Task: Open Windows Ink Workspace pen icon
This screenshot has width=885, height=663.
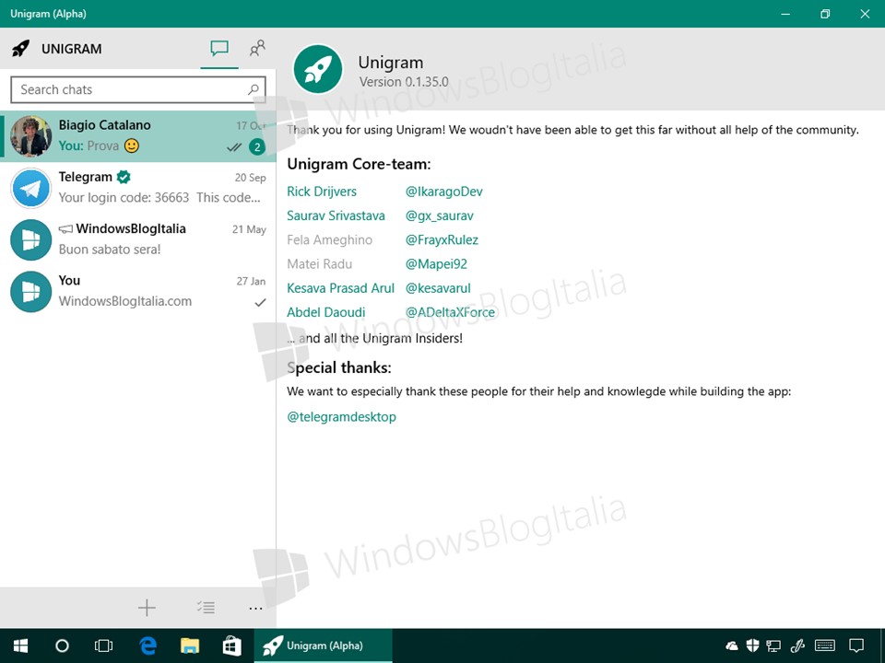Action: point(796,646)
